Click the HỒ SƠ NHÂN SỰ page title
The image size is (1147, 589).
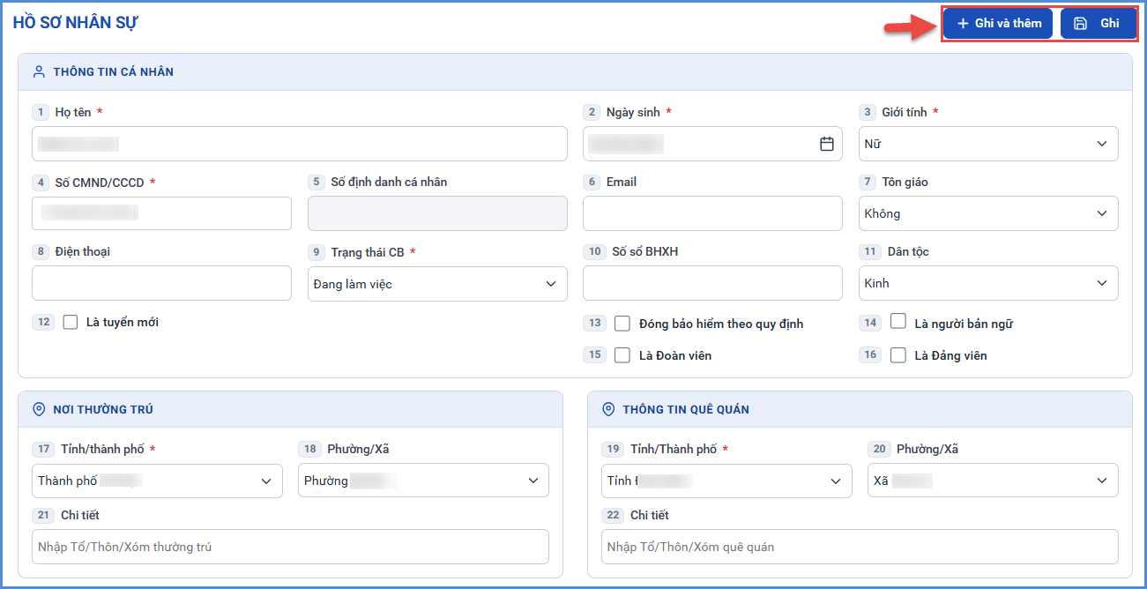(x=76, y=23)
